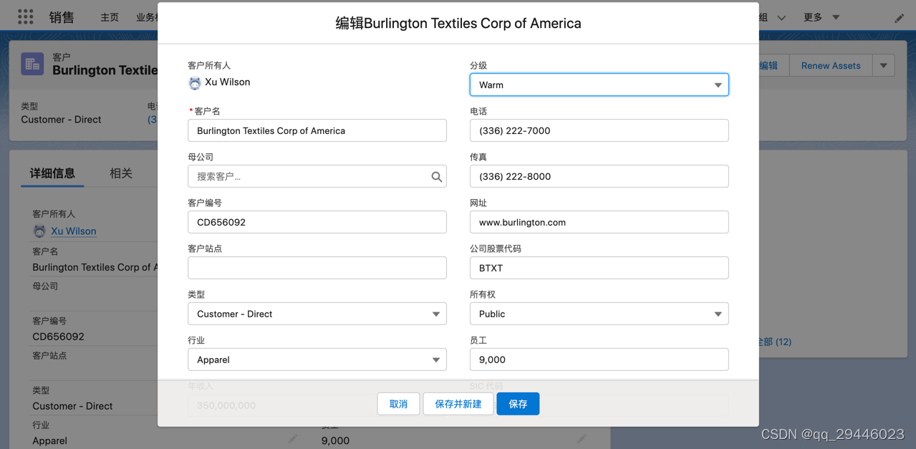Click the account building icon in header
This screenshot has width=916, height=449.
point(32,64)
